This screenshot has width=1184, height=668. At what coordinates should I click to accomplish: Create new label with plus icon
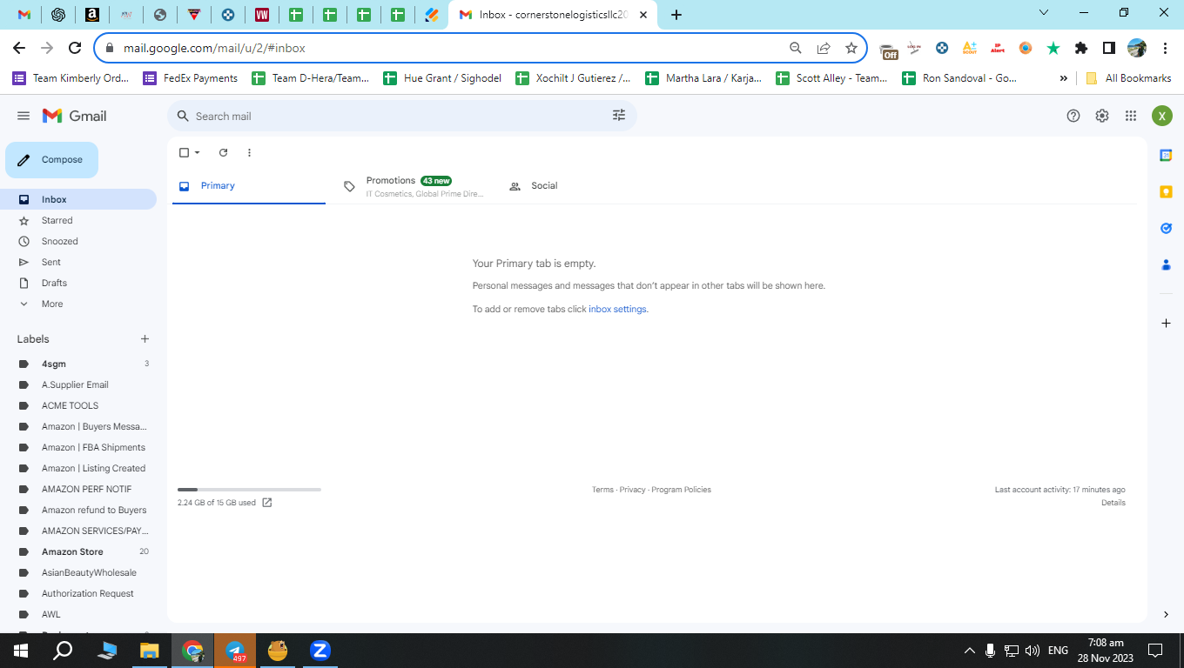145,339
